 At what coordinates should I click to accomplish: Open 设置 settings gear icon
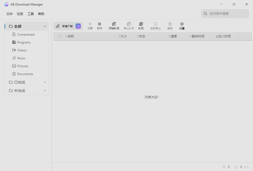click(182, 24)
